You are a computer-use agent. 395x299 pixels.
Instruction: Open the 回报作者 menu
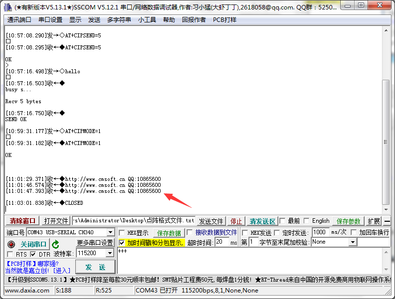[x=194, y=19]
